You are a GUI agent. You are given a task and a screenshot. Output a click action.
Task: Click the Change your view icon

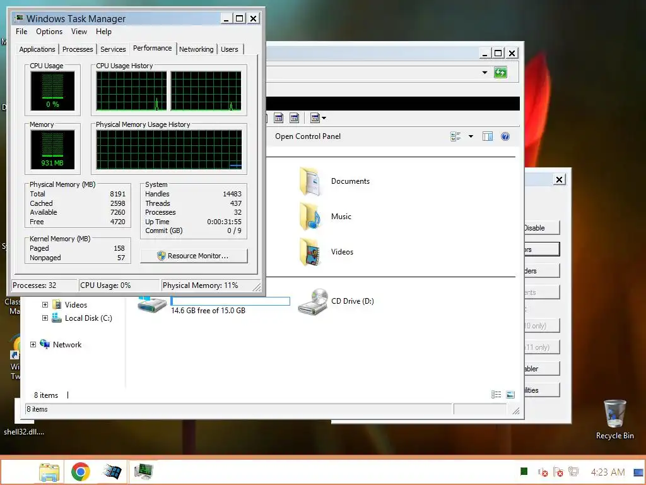click(x=455, y=136)
